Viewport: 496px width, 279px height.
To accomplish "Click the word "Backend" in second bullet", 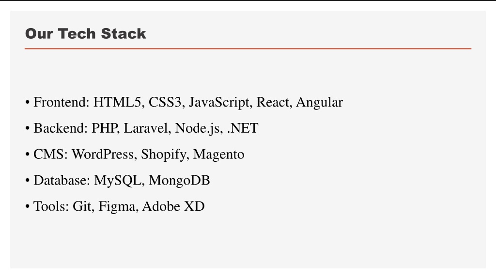I will coord(60,128).
